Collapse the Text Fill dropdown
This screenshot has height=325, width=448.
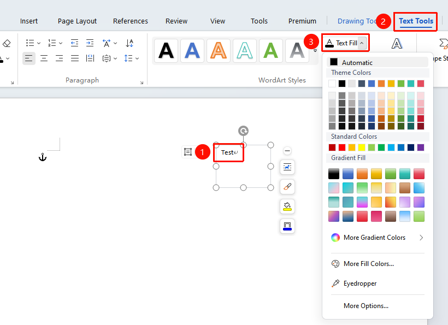[362, 43]
